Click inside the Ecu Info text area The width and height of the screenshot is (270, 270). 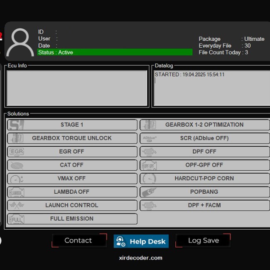click(x=77, y=88)
